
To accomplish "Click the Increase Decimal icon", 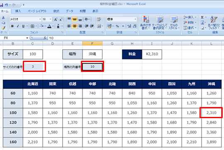I will tap(129, 26).
